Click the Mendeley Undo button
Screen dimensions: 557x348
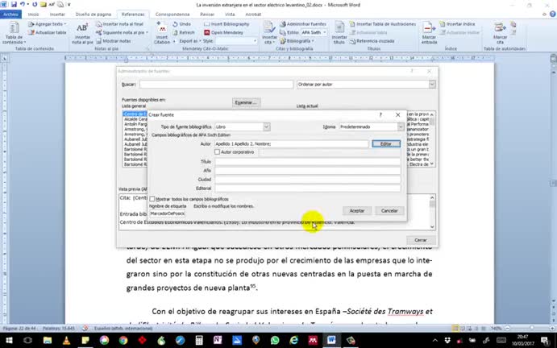pos(182,24)
